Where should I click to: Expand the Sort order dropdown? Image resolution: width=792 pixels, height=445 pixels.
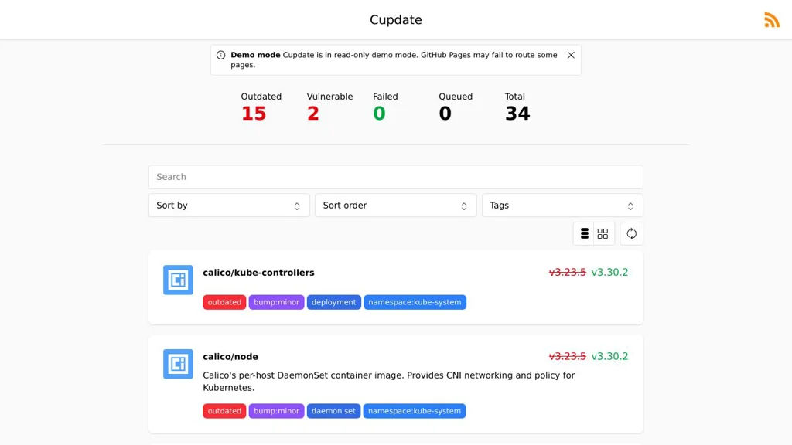[395, 206]
